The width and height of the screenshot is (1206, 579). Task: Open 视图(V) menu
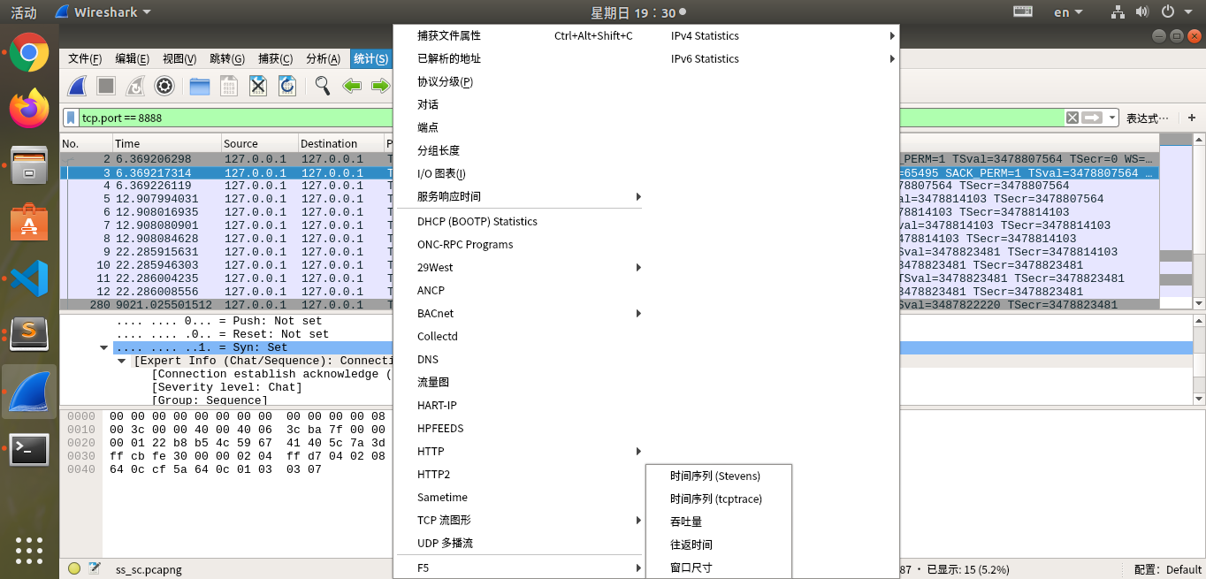tap(179, 59)
